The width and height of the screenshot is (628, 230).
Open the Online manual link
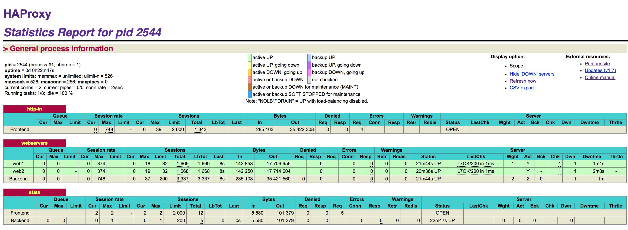(x=600, y=77)
